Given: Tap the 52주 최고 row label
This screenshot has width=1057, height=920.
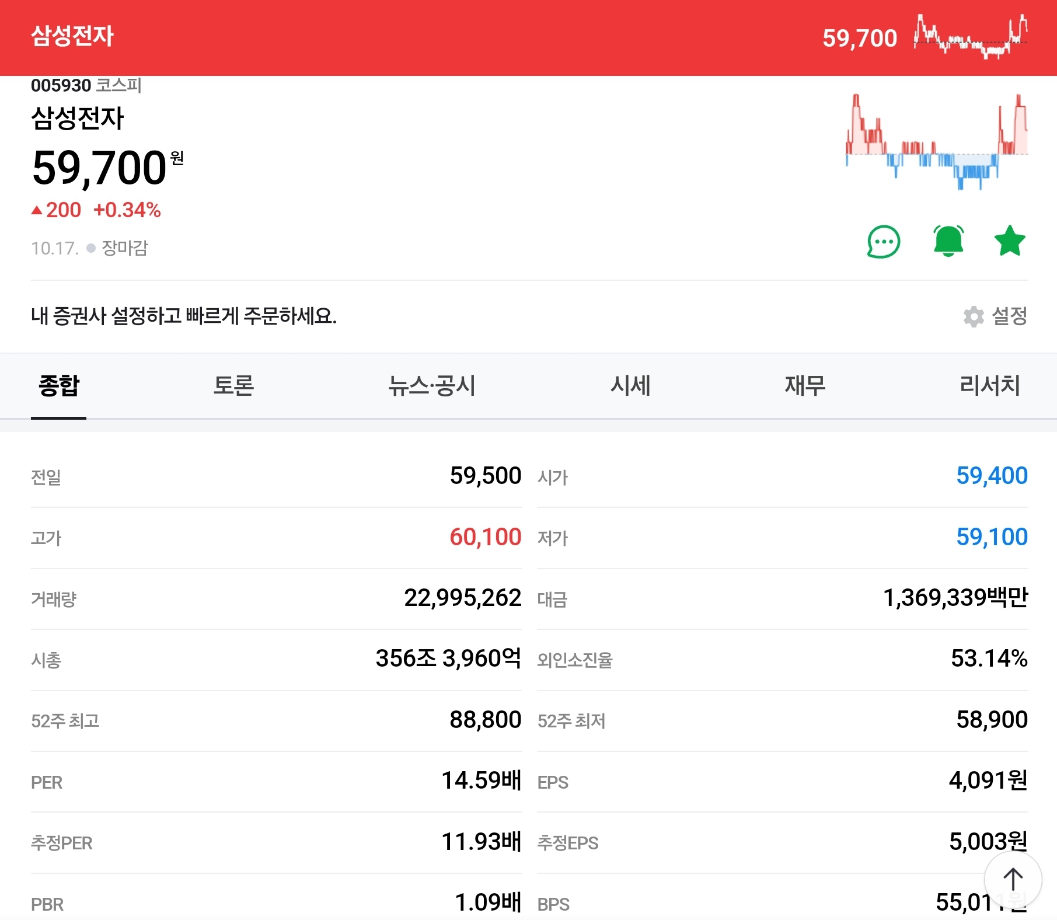Looking at the screenshot, I should point(65,722).
